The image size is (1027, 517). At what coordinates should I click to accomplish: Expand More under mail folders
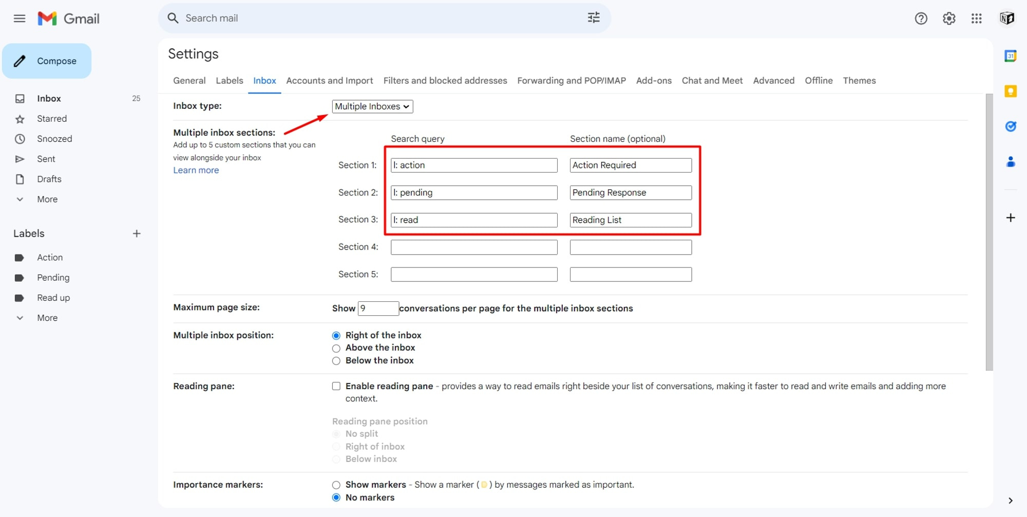pos(47,199)
